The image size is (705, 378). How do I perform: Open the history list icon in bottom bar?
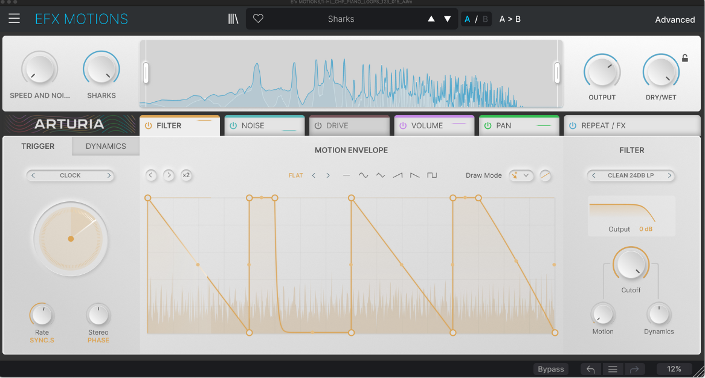[x=613, y=369]
